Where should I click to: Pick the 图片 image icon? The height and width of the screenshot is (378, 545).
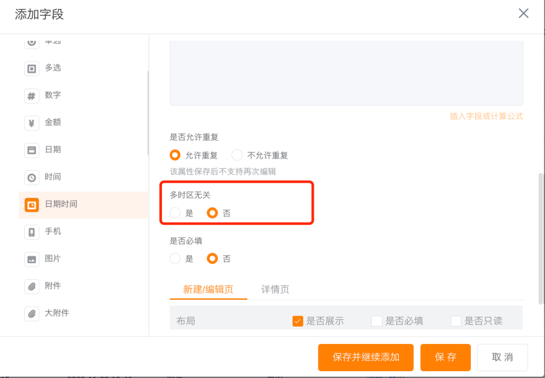click(x=32, y=259)
